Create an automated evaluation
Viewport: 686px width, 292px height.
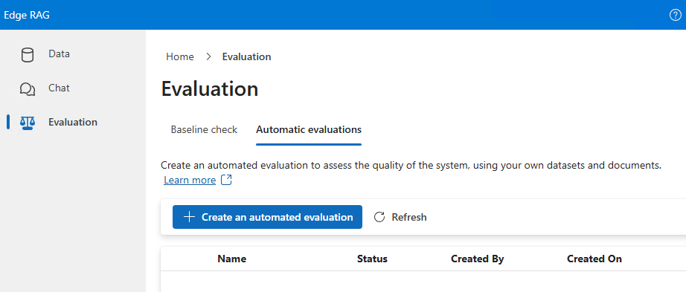267,217
